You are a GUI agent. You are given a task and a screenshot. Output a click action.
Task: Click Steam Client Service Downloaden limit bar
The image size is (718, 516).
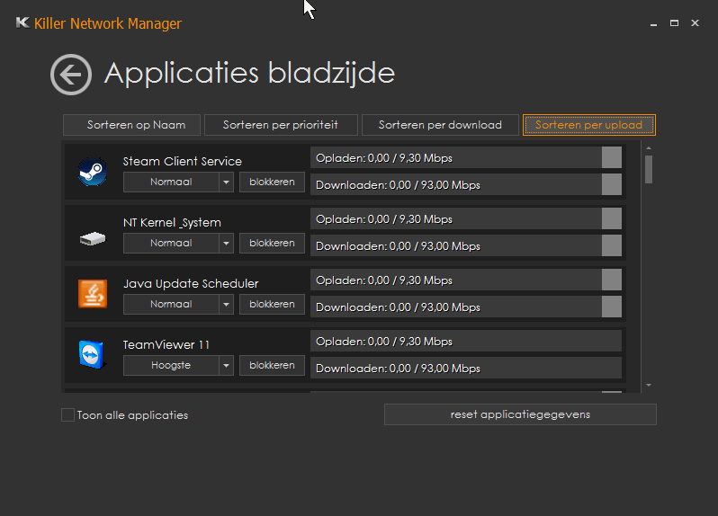[x=466, y=185]
